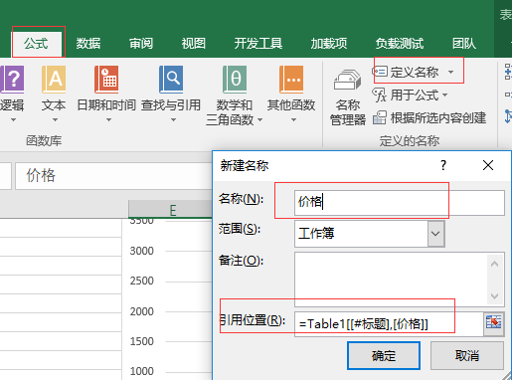Expand the 查找与引用 dropdown arrow

tap(173, 119)
